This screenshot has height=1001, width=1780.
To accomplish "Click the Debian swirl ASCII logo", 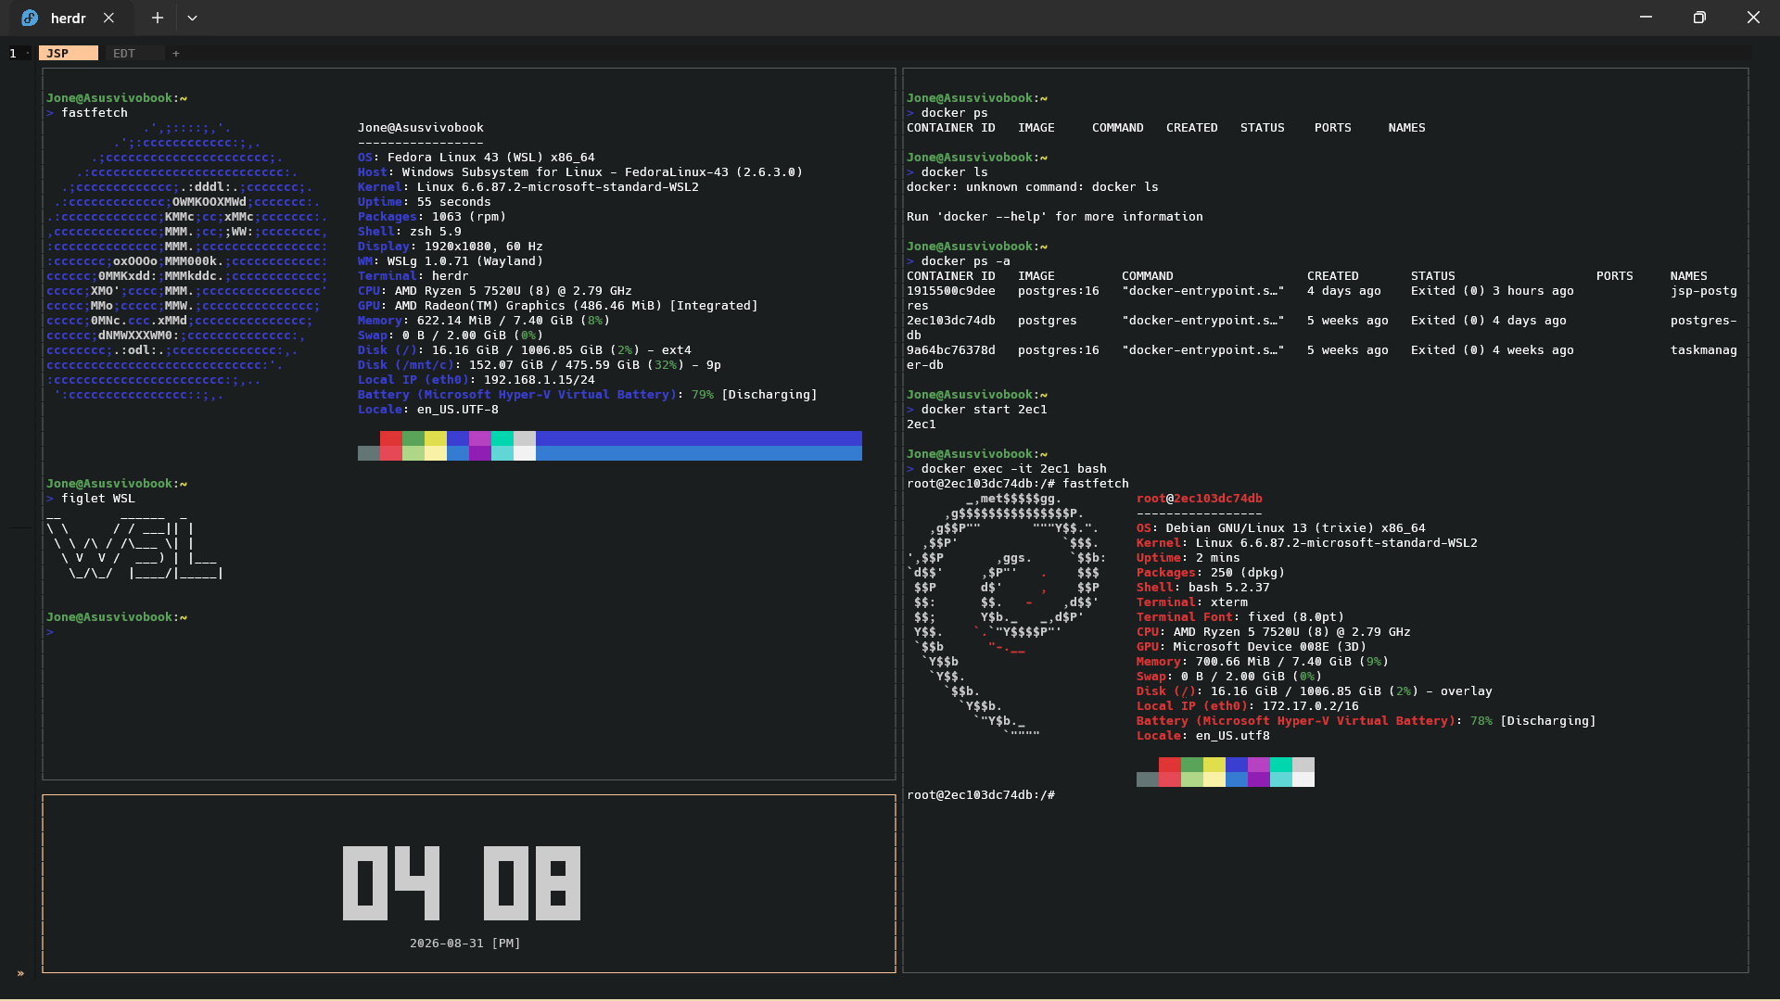I will pyautogui.click(x=1007, y=617).
